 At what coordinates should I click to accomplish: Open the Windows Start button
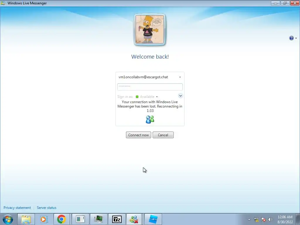(x=8, y=219)
